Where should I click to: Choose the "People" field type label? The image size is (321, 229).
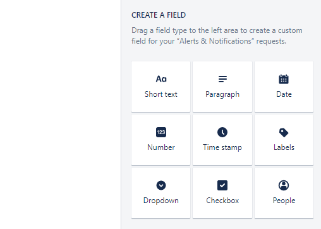coord(284,201)
